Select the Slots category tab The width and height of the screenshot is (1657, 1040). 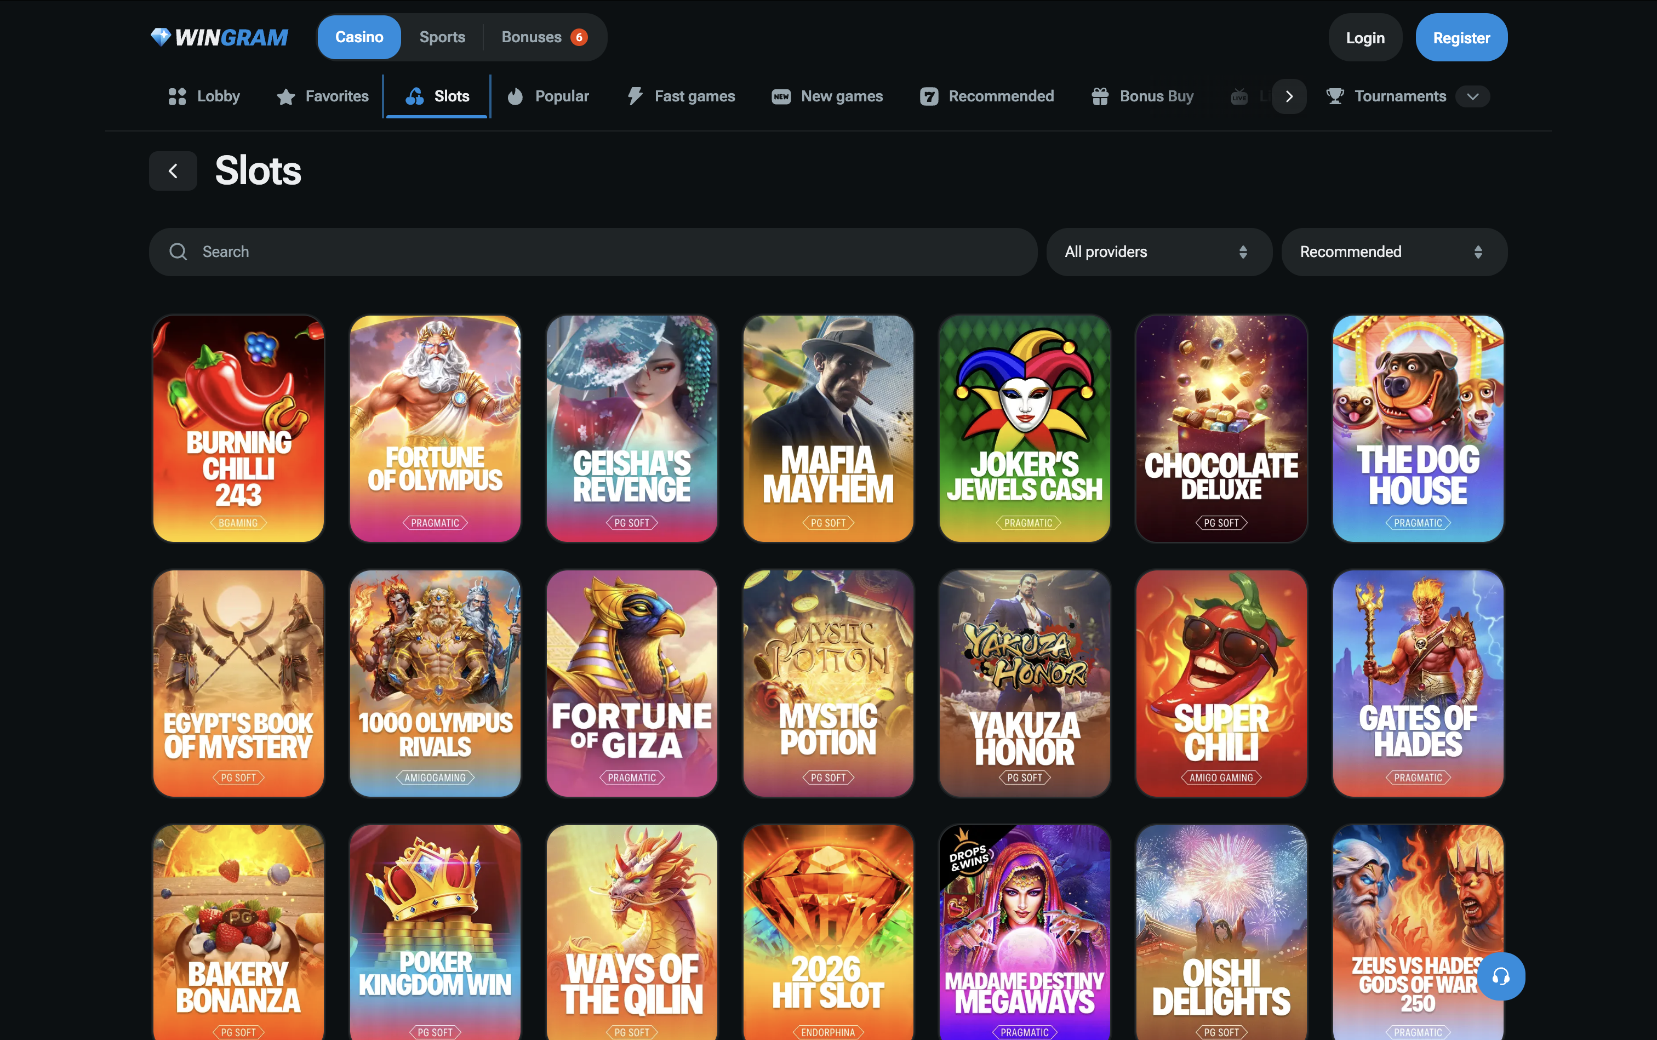coord(437,96)
